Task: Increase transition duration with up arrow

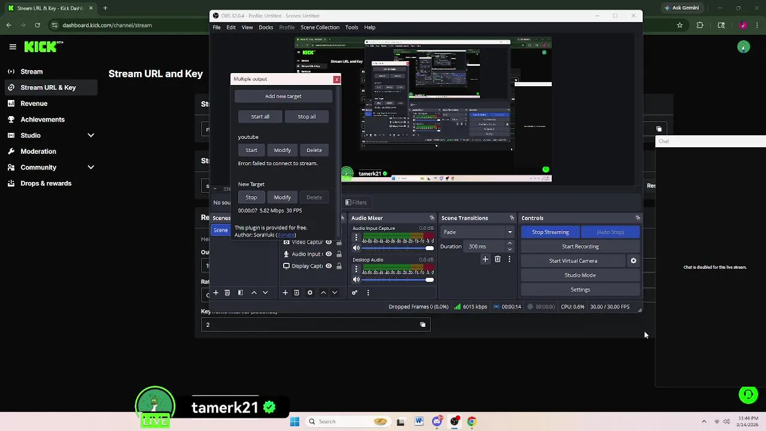Action: 510,244
